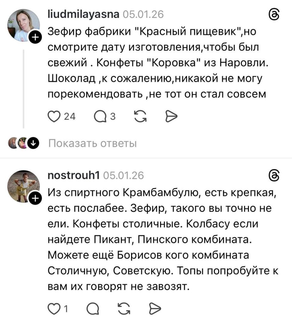Click the down-arrow replies expander icon

(33, 144)
